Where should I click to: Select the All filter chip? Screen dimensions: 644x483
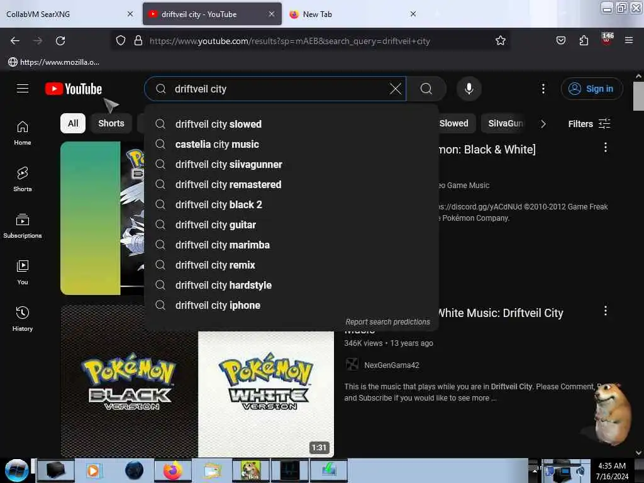[x=73, y=123]
